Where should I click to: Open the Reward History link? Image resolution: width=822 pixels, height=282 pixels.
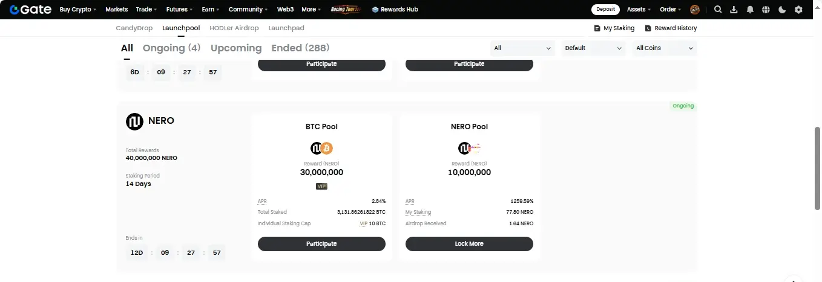coord(671,28)
